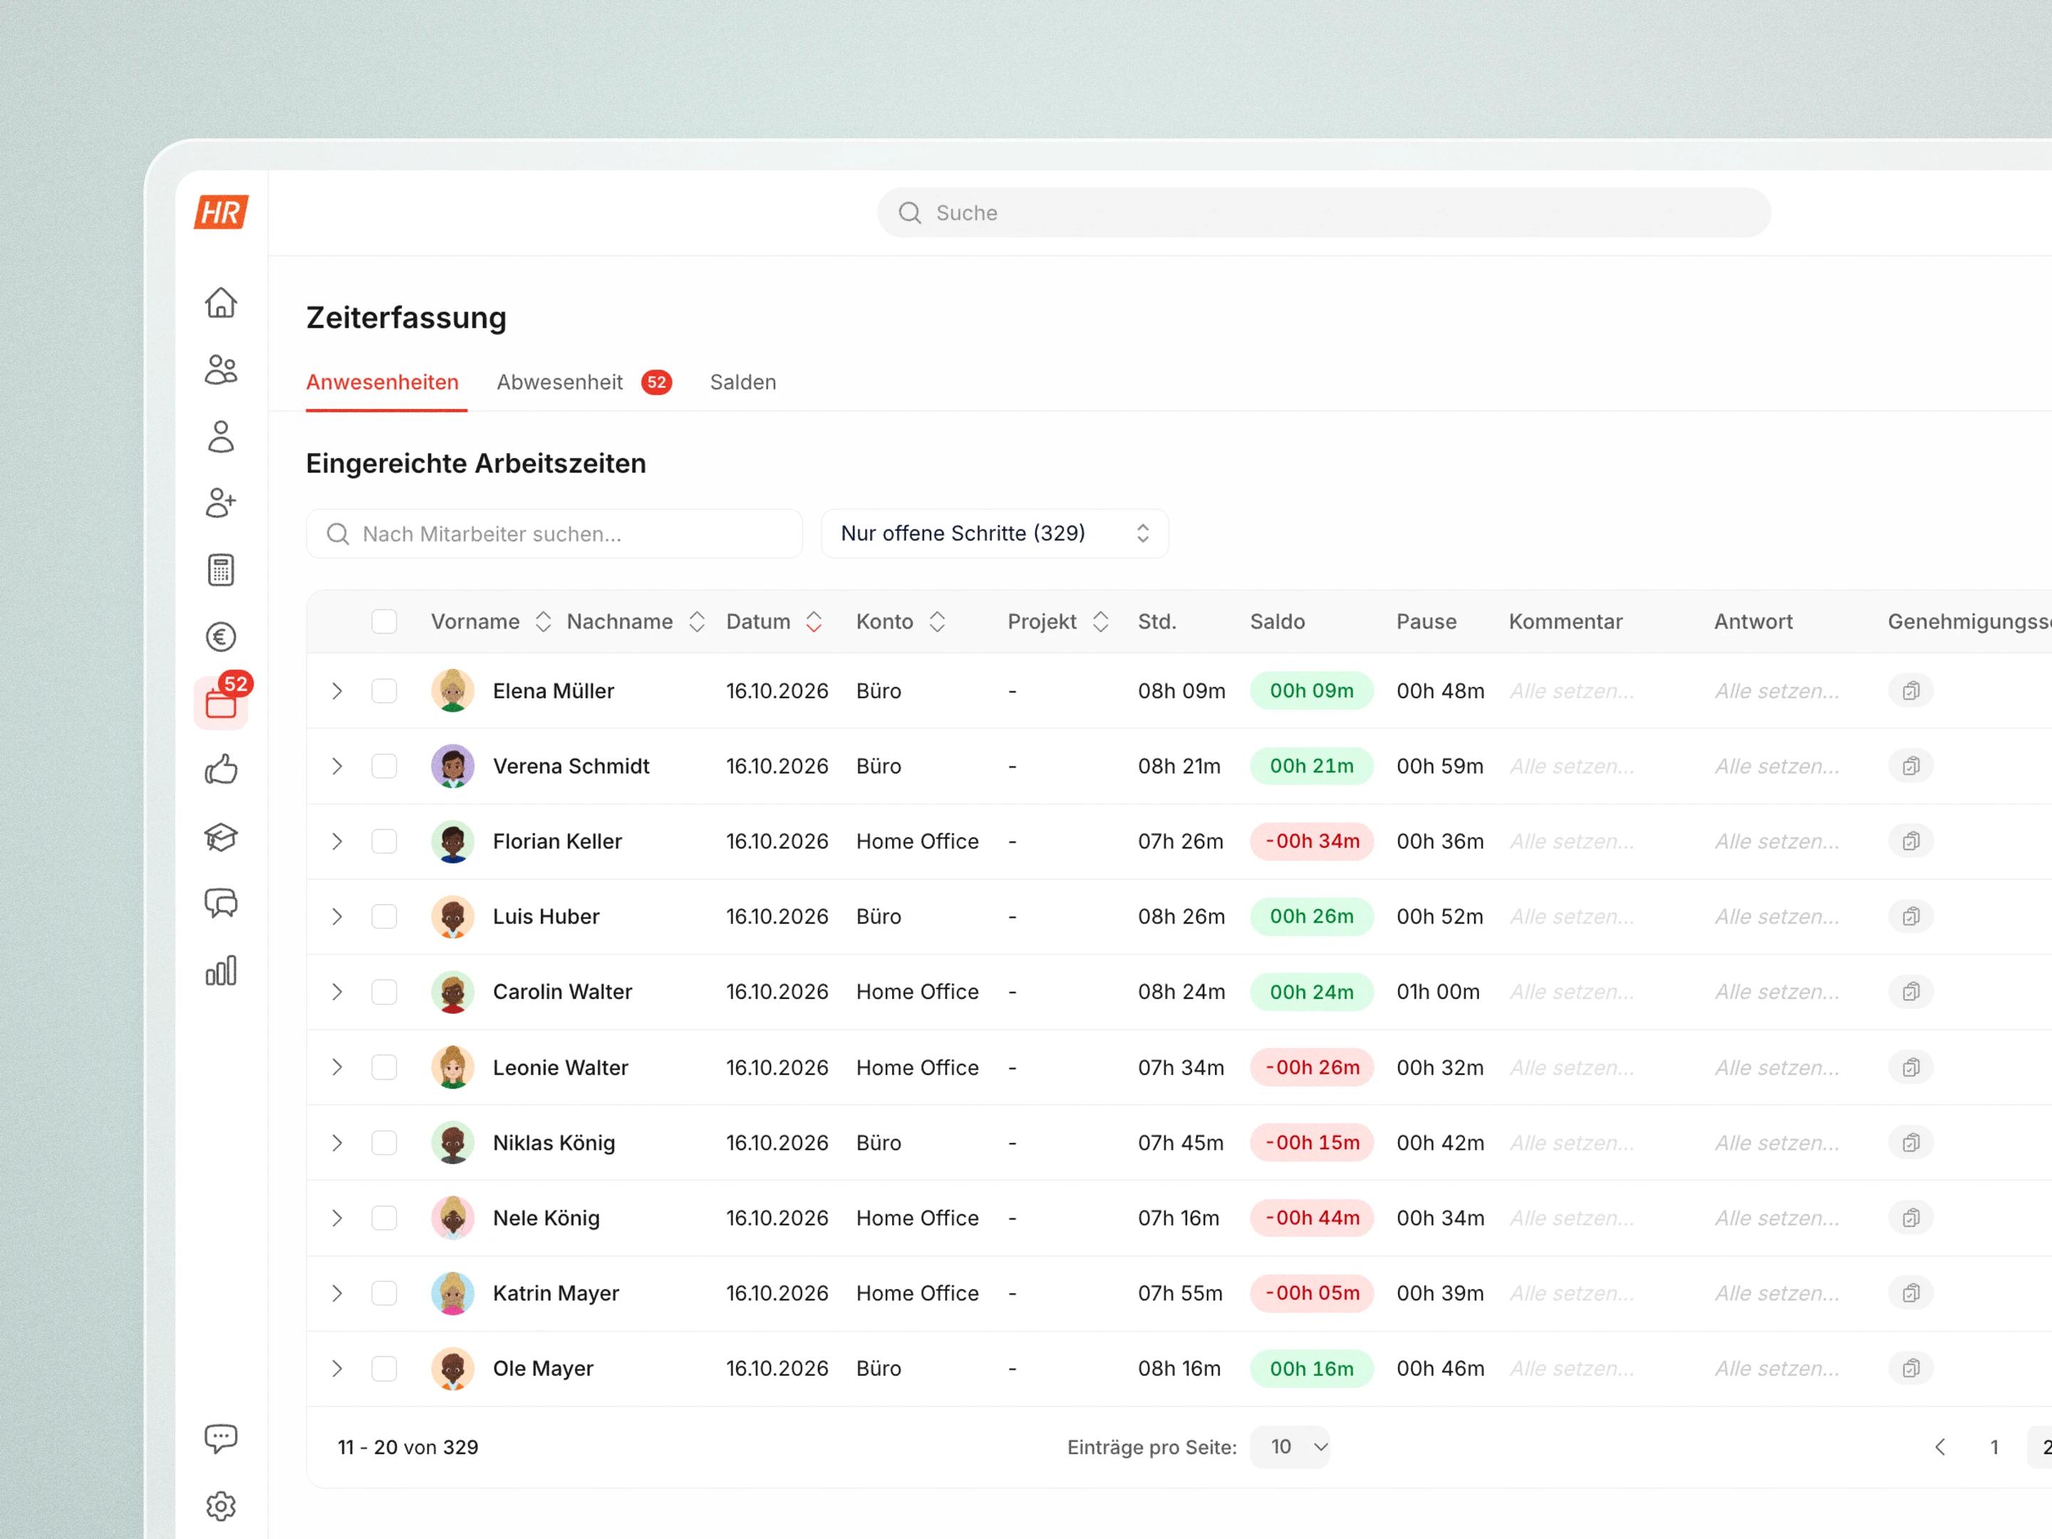Select the checkbox for Florian Keller
2052x1539 pixels.
[x=384, y=841]
